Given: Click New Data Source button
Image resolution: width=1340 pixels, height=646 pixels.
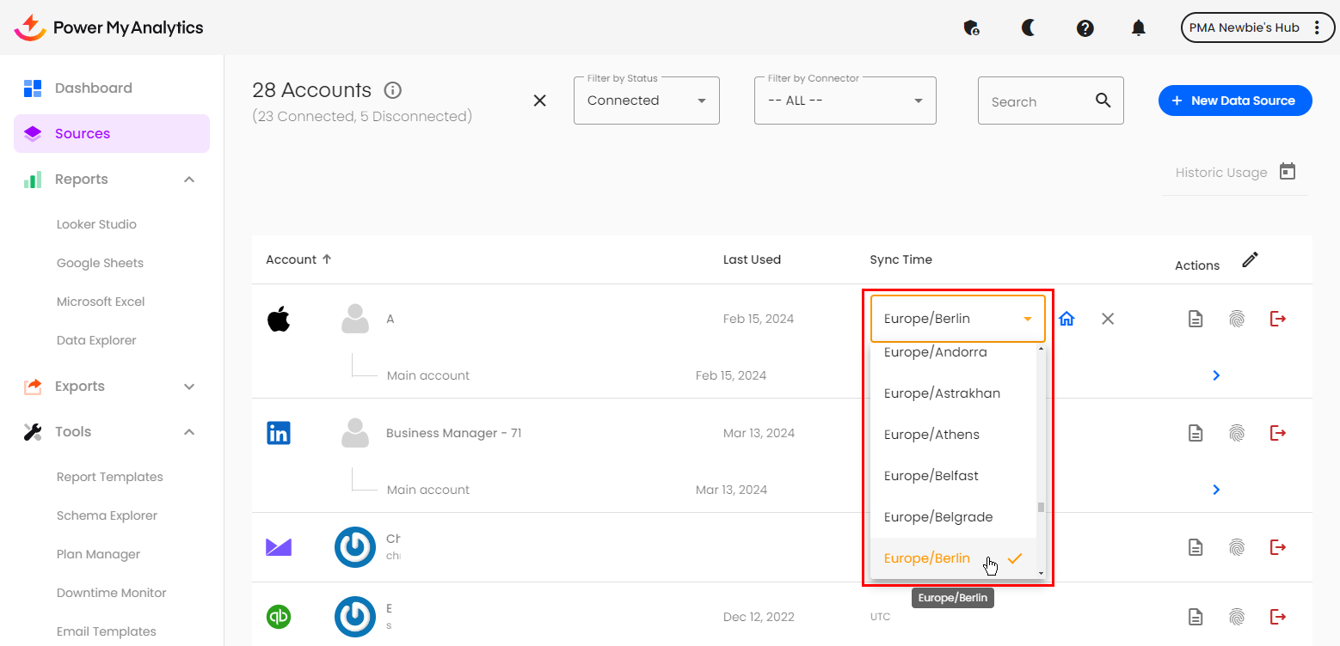Looking at the screenshot, I should (x=1234, y=101).
